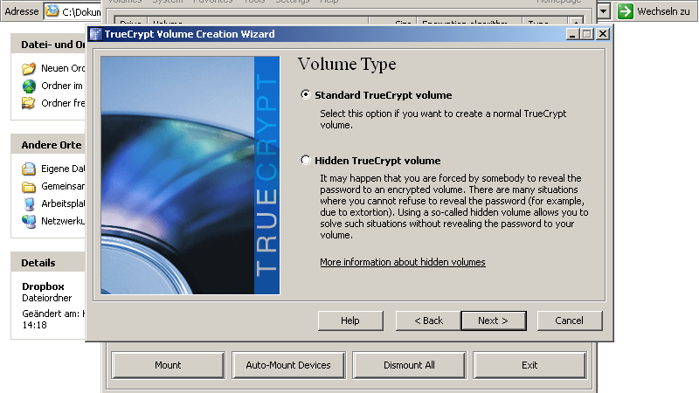The image size is (699, 393).
Task: Maximize the TrueCrypt wizard window
Action: coord(587,34)
